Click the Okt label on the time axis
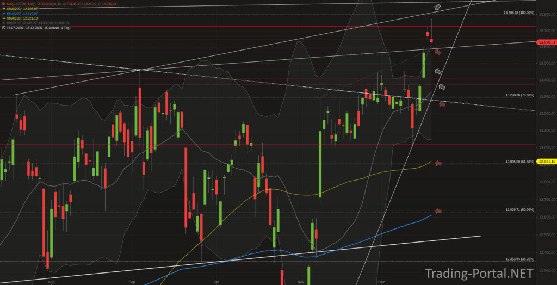Viewport: 557px width, 285px height. [x=216, y=282]
